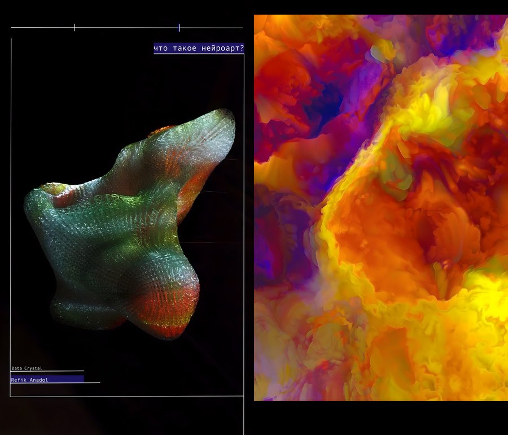This screenshot has height=435, width=508.
Task: Click the heading "что такое нейроарт?"
Action: click(x=199, y=48)
